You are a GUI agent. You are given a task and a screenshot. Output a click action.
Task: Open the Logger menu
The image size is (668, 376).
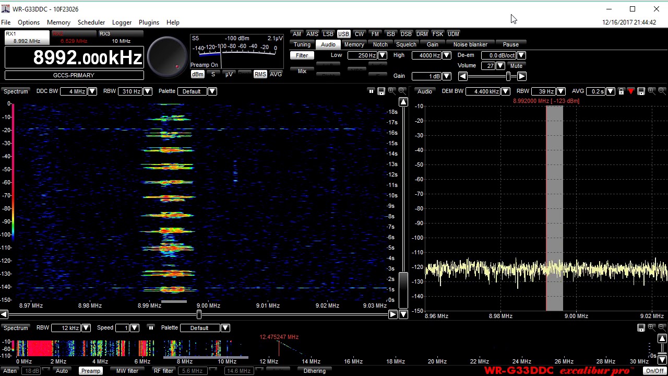pos(122,22)
